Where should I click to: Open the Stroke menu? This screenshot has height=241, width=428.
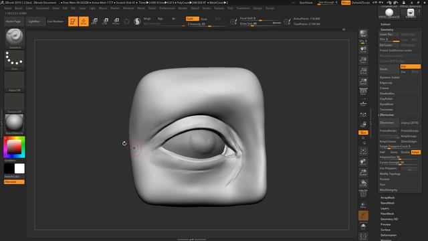[x=207, y=8]
